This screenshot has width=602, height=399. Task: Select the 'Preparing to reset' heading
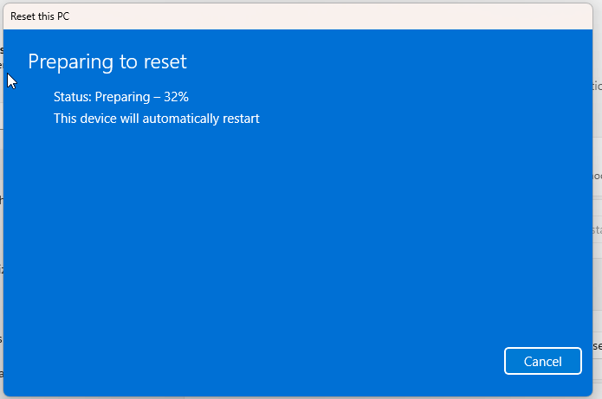point(107,61)
